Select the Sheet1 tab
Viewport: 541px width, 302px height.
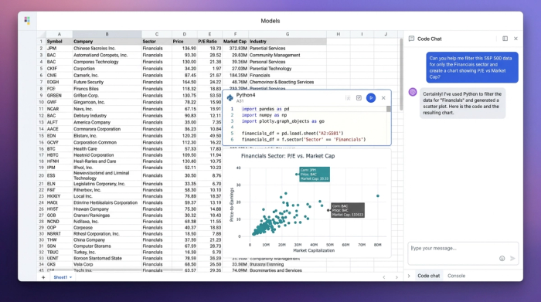coord(60,277)
